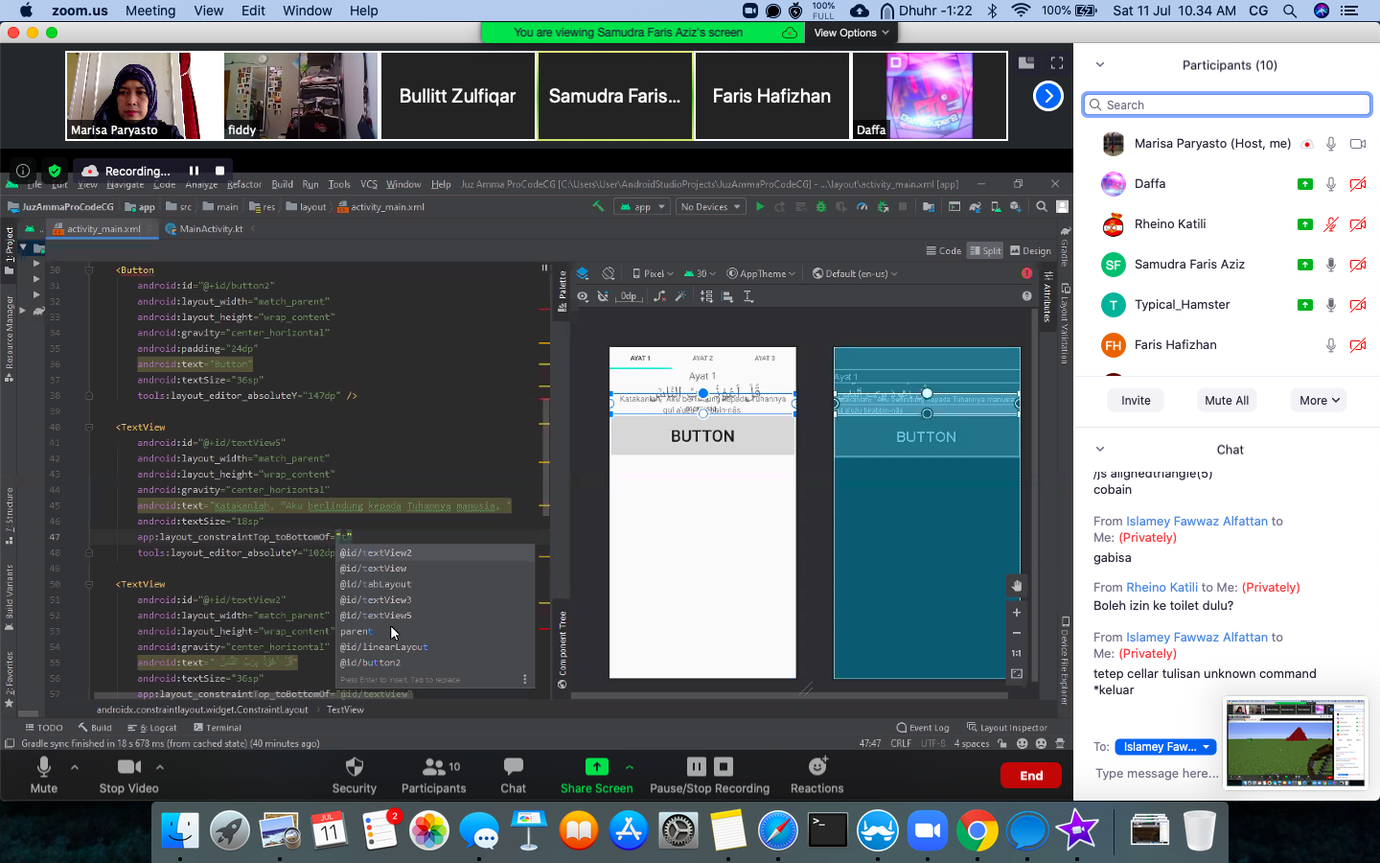Toggle autoconnect magnet icon in designer

[603, 296]
